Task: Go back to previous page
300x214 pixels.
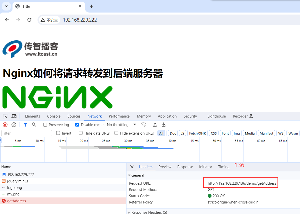Action: 7,20
